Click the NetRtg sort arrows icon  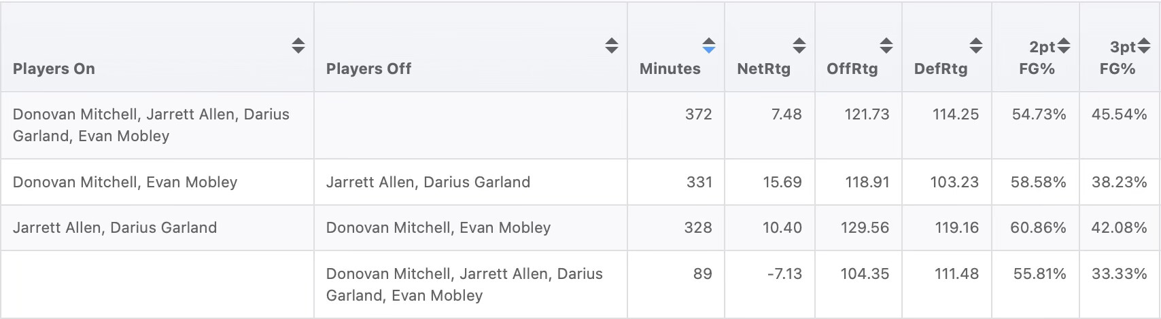(799, 45)
